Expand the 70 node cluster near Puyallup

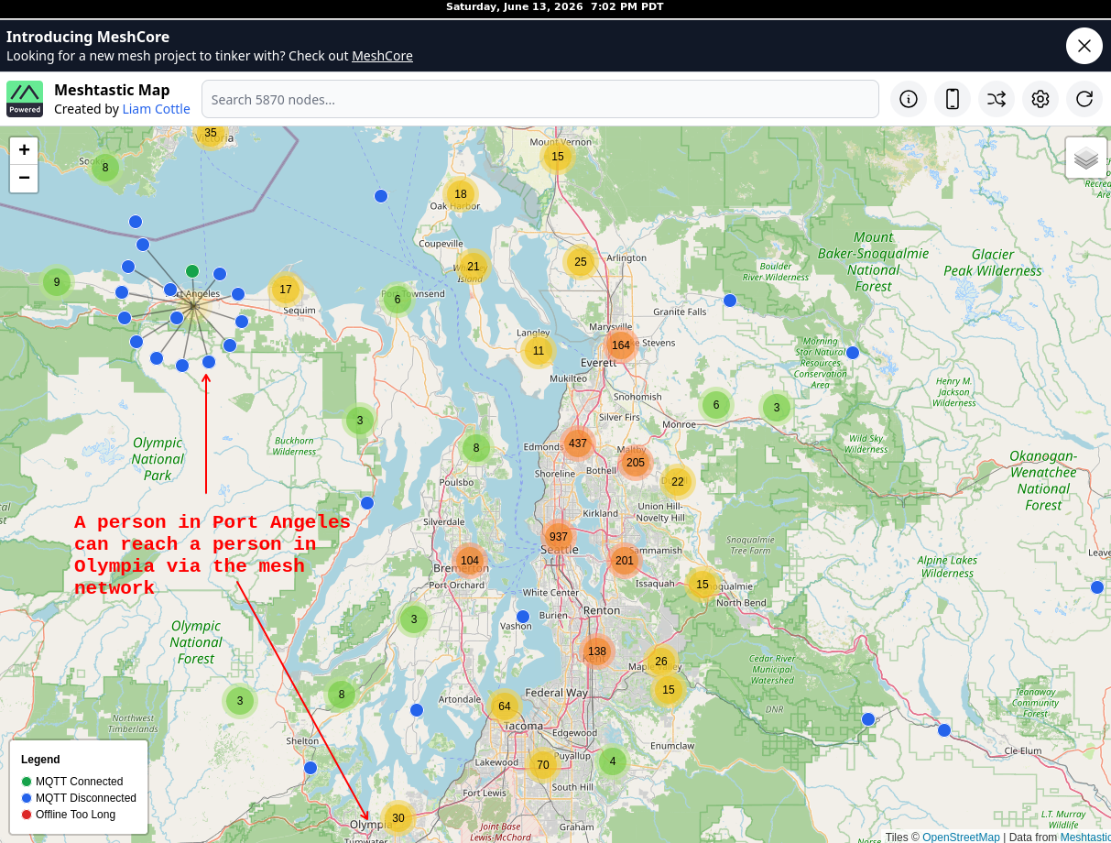543,765
